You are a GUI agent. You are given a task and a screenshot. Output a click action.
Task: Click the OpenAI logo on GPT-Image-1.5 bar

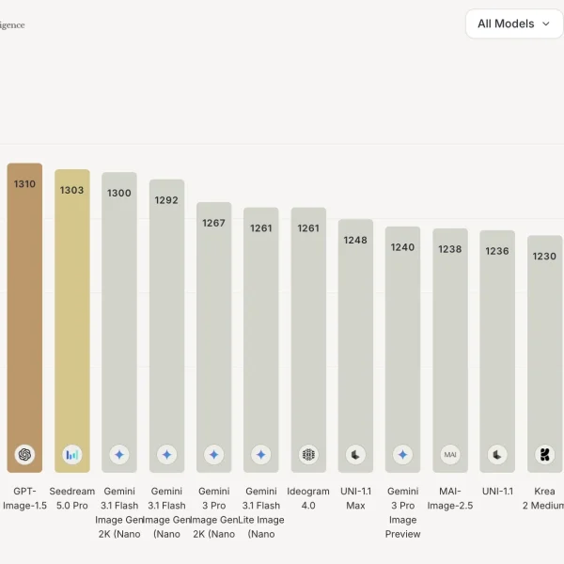pyautogui.click(x=24, y=455)
